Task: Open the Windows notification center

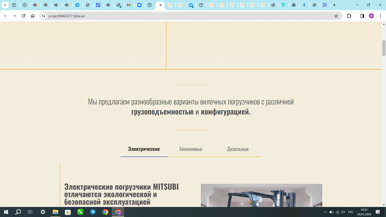Action: [378, 212]
